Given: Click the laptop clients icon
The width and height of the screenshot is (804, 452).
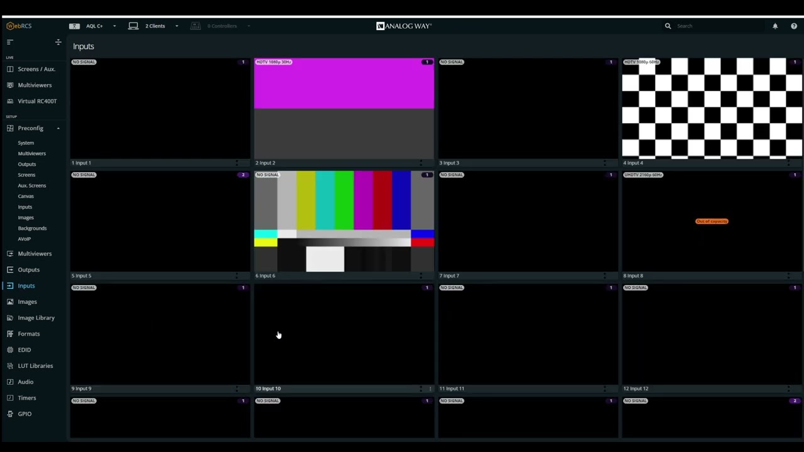Looking at the screenshot, I should [133, 26].
